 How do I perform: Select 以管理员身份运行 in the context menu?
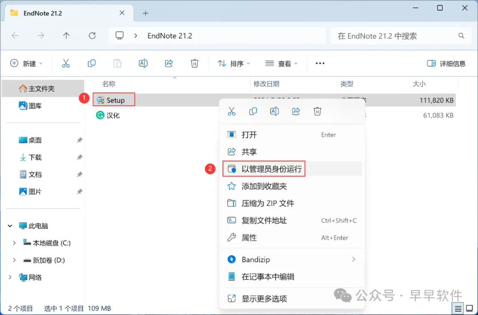tap(292, 169)
